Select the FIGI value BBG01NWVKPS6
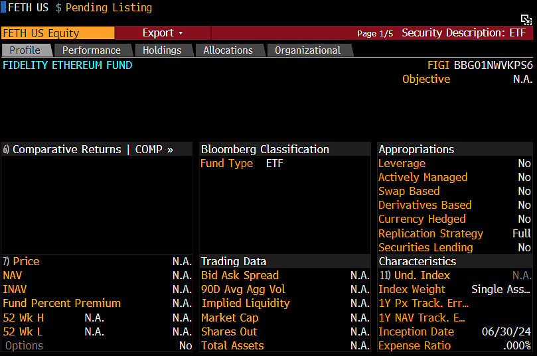 coord(493,65)
